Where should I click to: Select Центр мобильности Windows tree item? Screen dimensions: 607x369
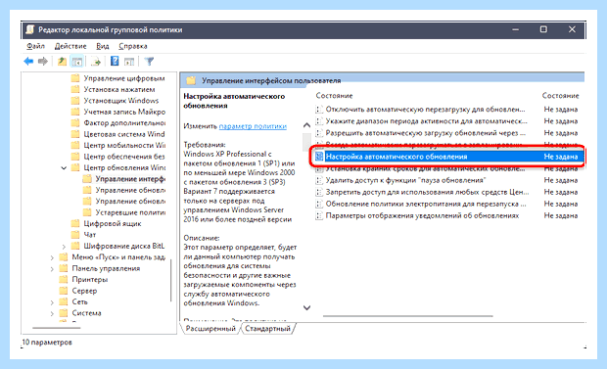124,146
